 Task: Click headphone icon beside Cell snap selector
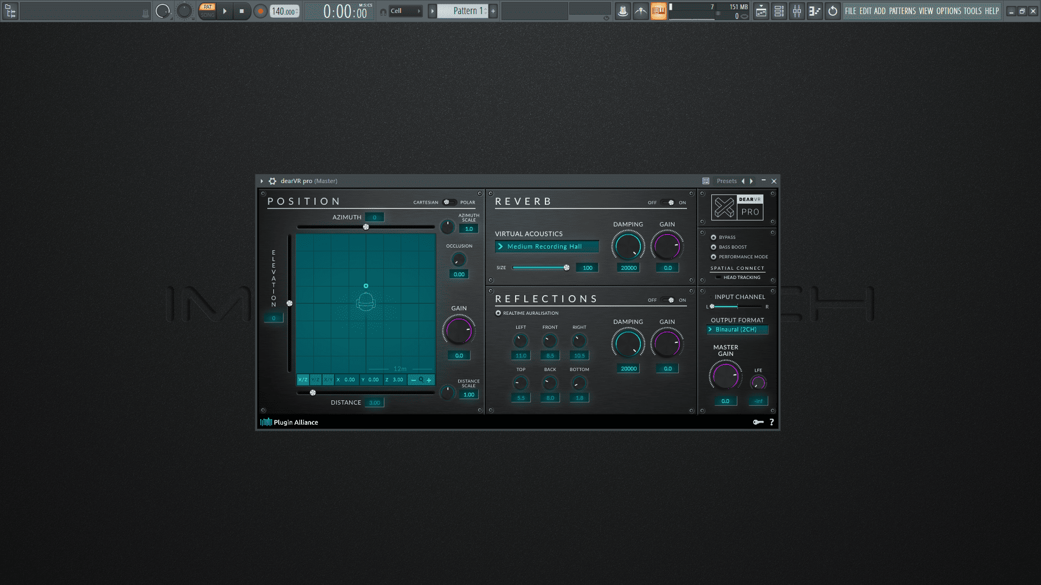pos(383,11)
